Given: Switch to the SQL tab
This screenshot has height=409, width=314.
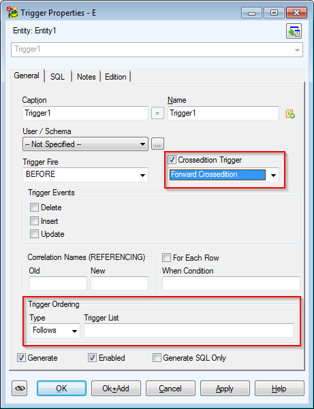Looking at the screenshot, I should tap(57, 77).
